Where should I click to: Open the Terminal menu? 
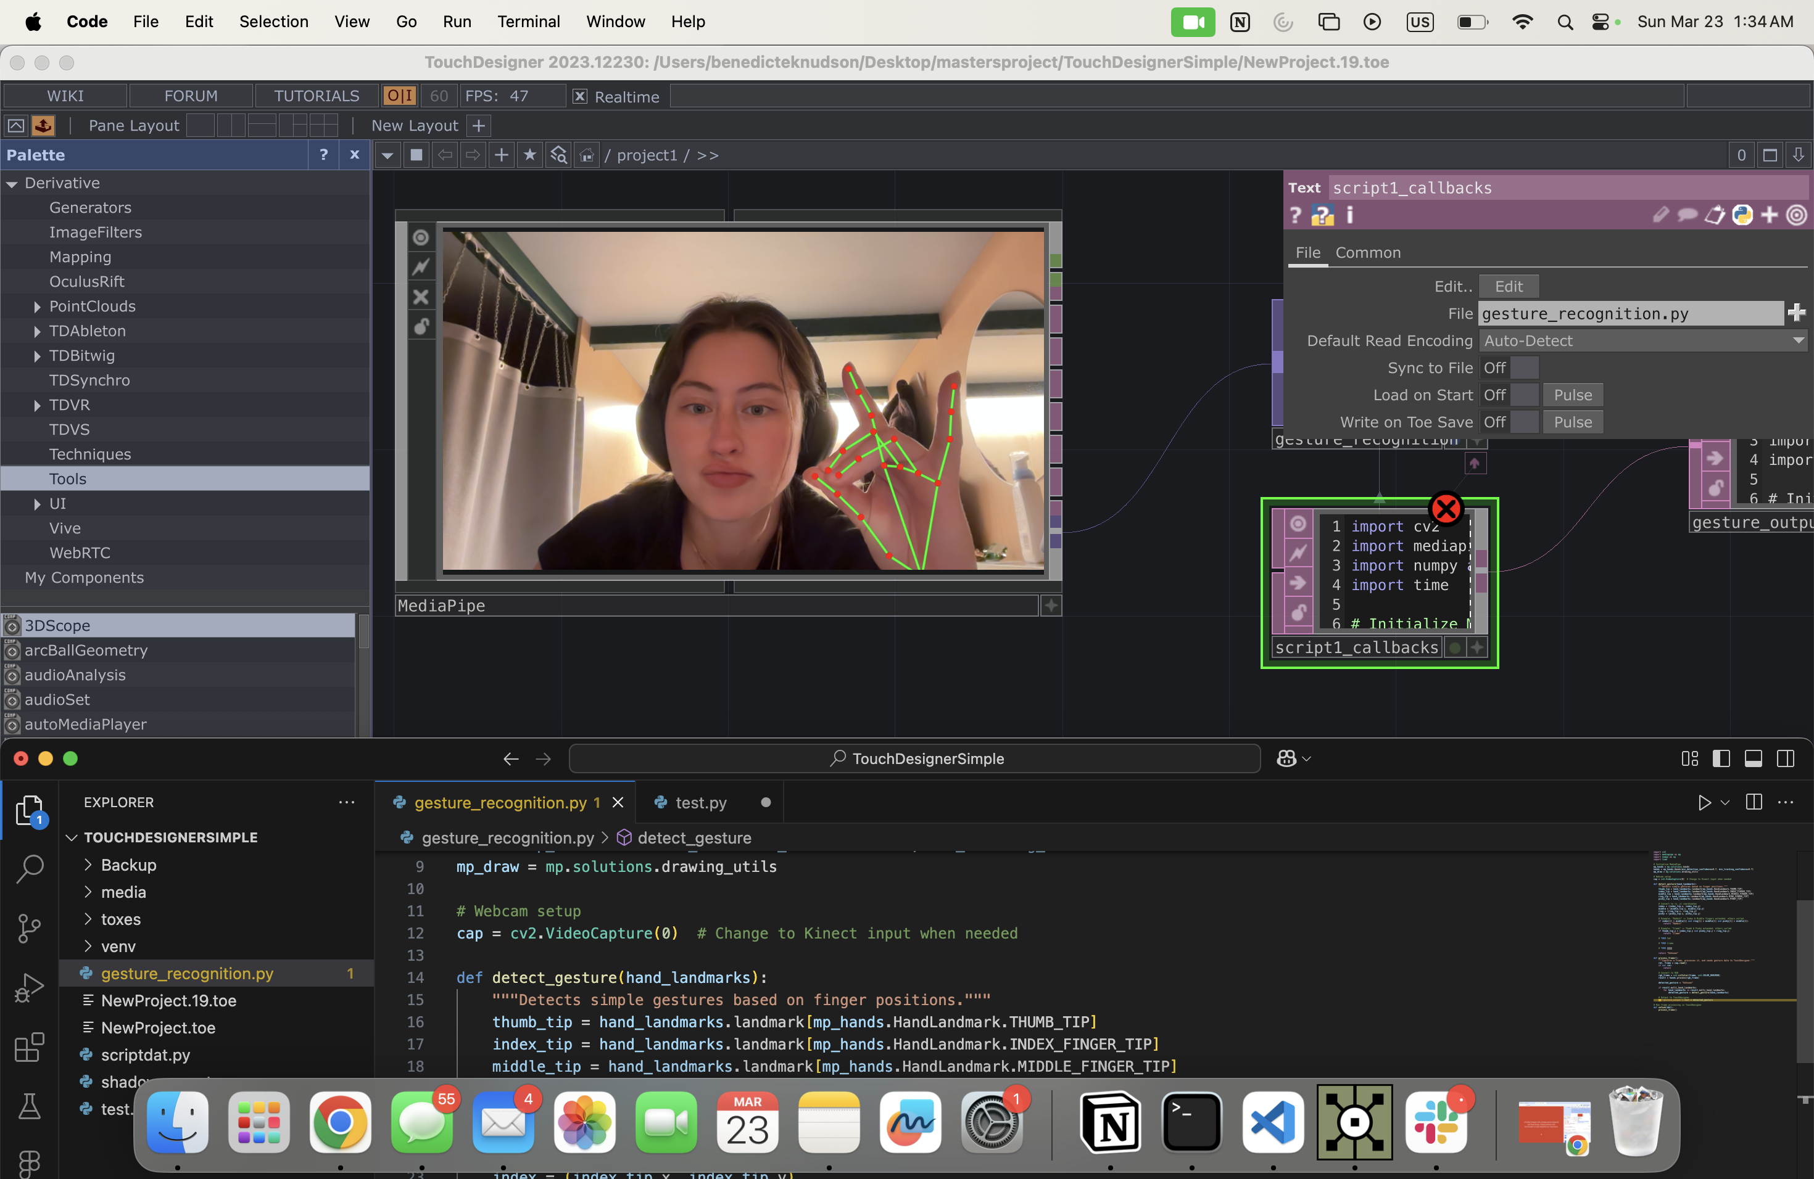tap(528, 22)
